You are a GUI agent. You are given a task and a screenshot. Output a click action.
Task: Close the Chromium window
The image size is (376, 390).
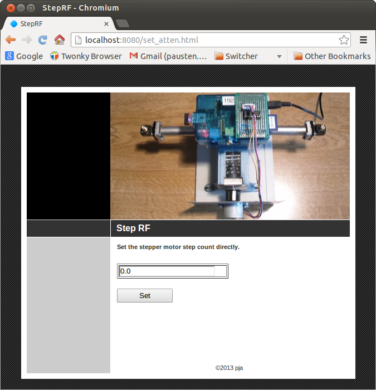pos(11,8)
